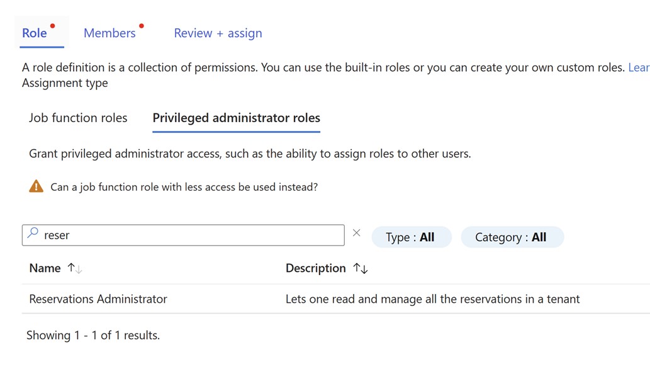Click the Description column sort arrows

click(361, 268)
